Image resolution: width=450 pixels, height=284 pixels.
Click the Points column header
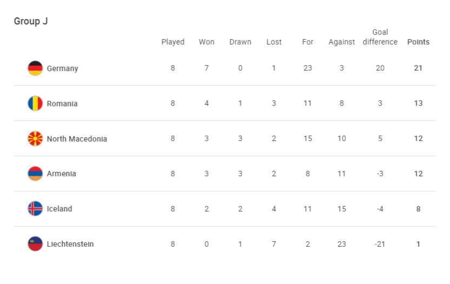click(418, 42)
